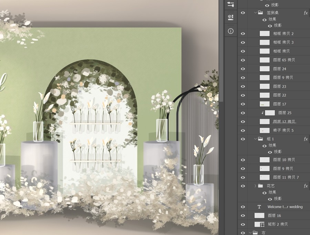The image size is (310, 235).
Task: Toggle visibility of 图层 23
Action: coord(243,86)
